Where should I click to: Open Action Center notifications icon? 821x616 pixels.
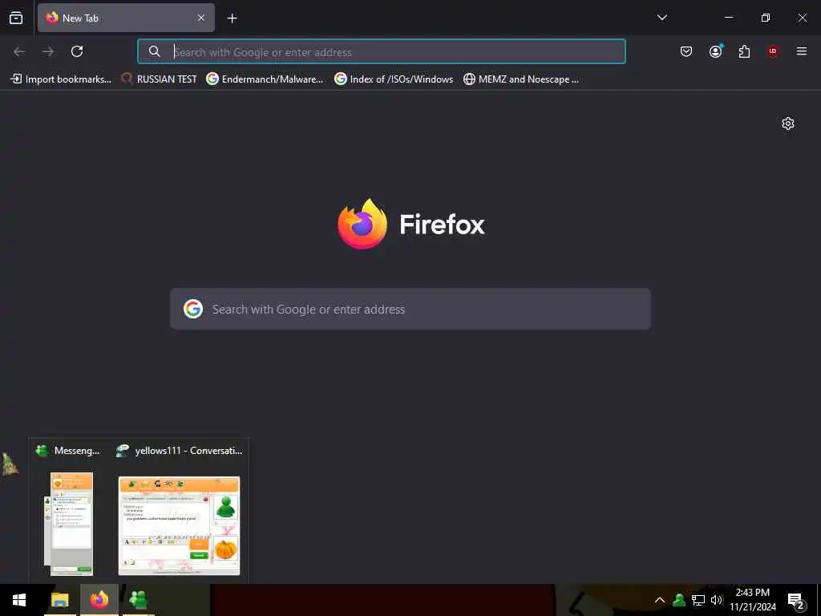(x=795, y=600)
